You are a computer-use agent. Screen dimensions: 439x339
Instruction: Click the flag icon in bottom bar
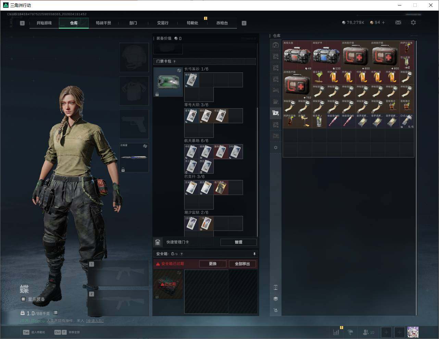click(x=350, y=332)
